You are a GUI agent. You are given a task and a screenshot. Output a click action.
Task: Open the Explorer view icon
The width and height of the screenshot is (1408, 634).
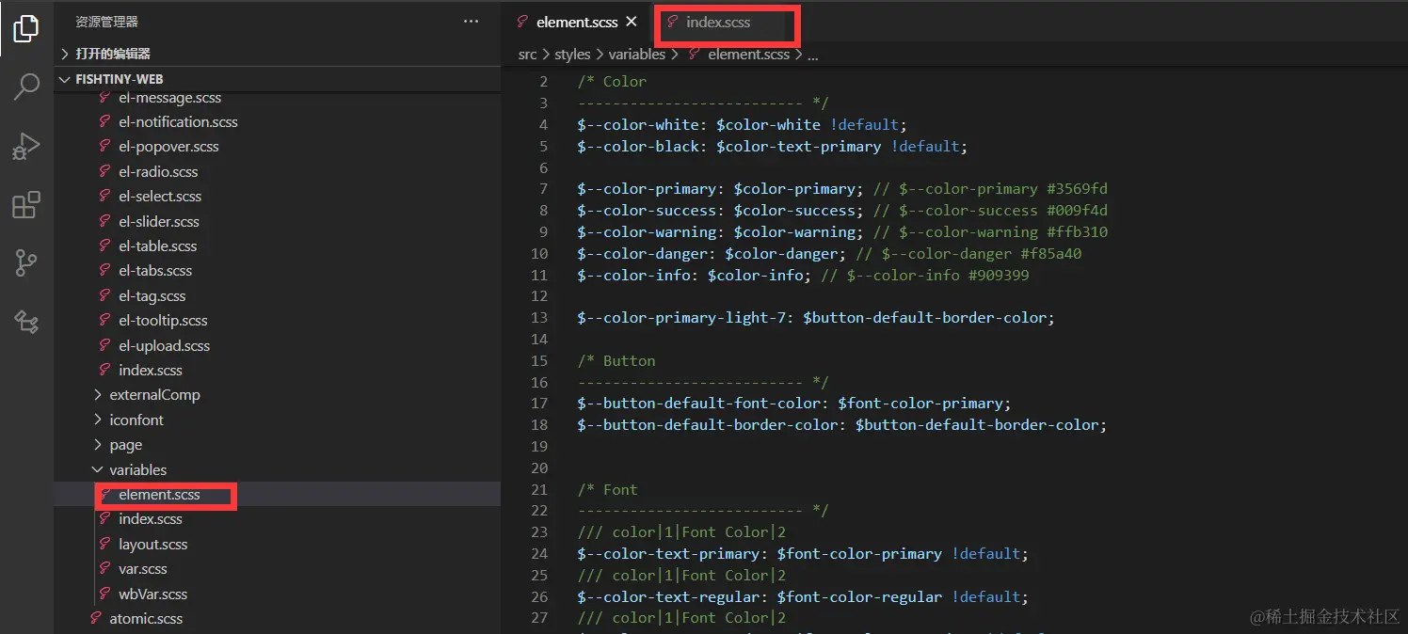click(26, 28)
